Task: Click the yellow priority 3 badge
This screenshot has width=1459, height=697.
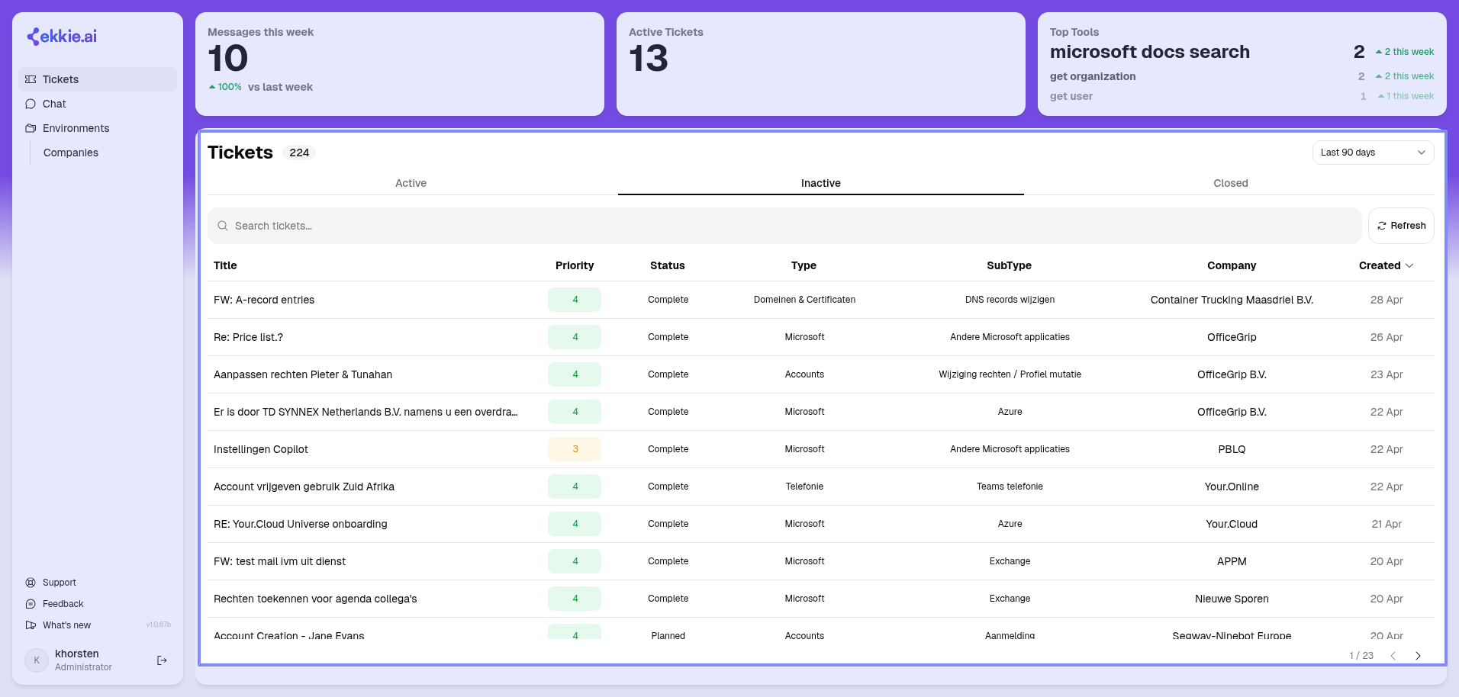Action: tap(575, 449)
